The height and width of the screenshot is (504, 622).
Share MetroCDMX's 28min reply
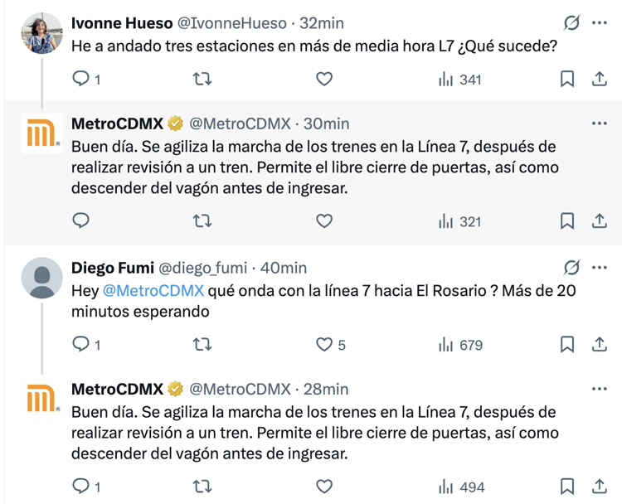click(599, 487)
